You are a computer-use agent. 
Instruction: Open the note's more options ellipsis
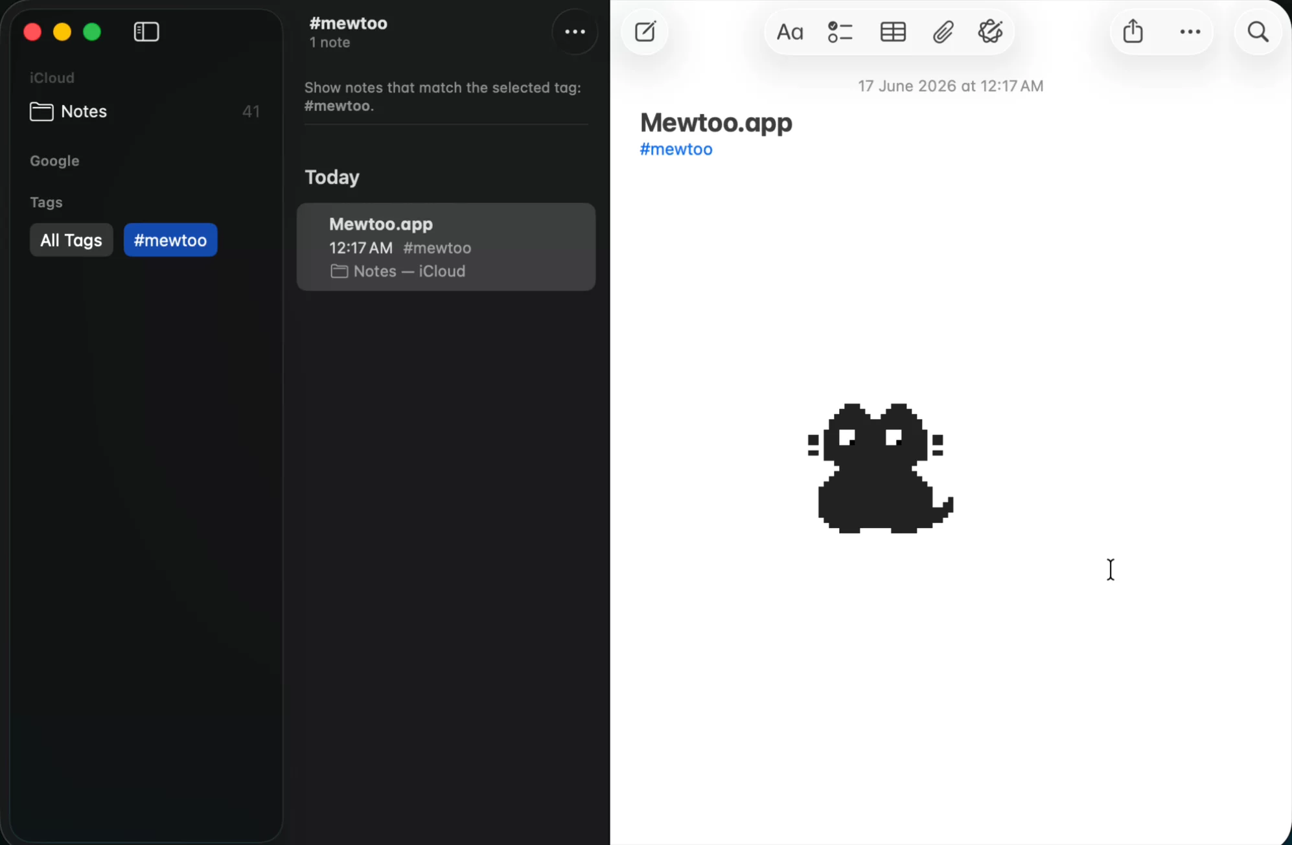click(1190, 32)
